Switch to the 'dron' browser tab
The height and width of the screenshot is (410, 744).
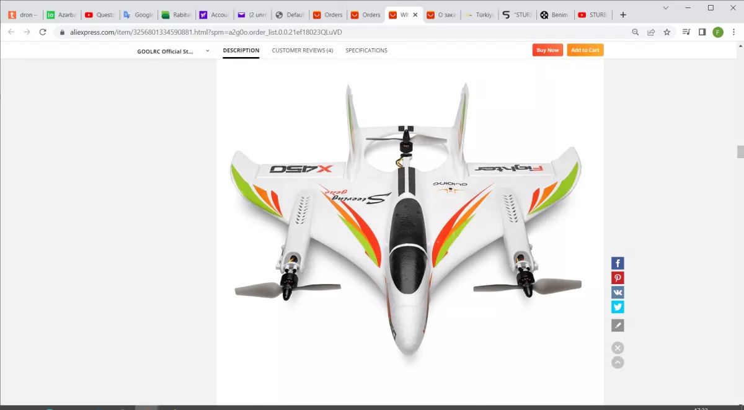pos(24,15)
